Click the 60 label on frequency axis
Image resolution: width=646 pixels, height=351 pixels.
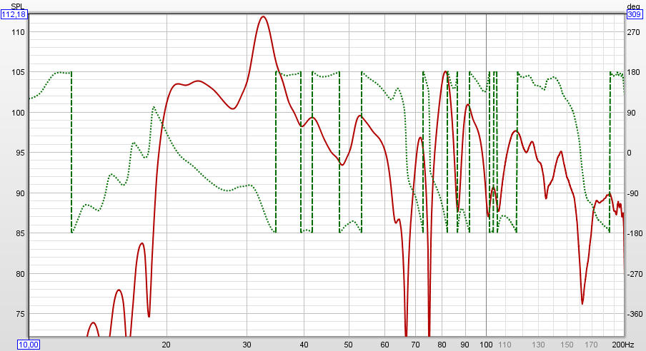point(384,345)
